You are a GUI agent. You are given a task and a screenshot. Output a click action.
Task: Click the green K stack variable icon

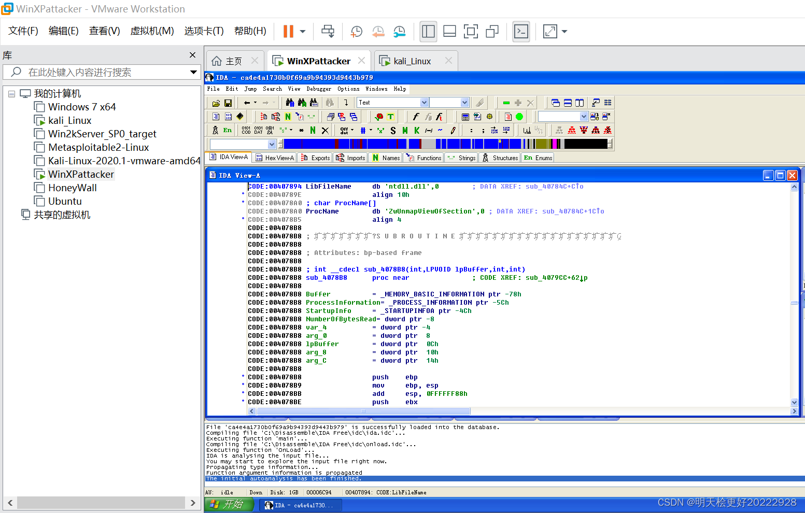(x=417, y=130)
